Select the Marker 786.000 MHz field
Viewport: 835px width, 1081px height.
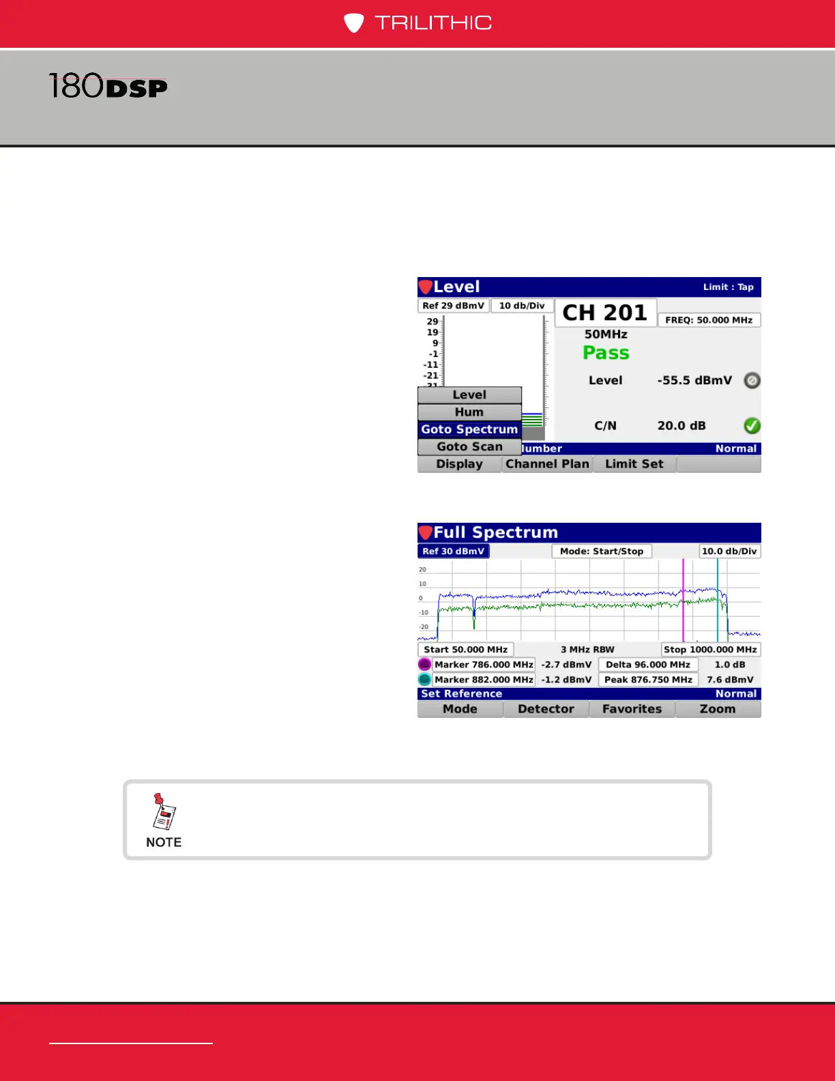click(x=484, y=665)
